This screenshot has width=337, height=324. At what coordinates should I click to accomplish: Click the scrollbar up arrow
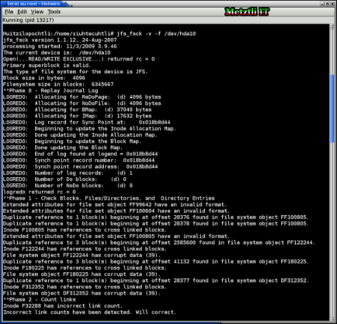point(332,26)
